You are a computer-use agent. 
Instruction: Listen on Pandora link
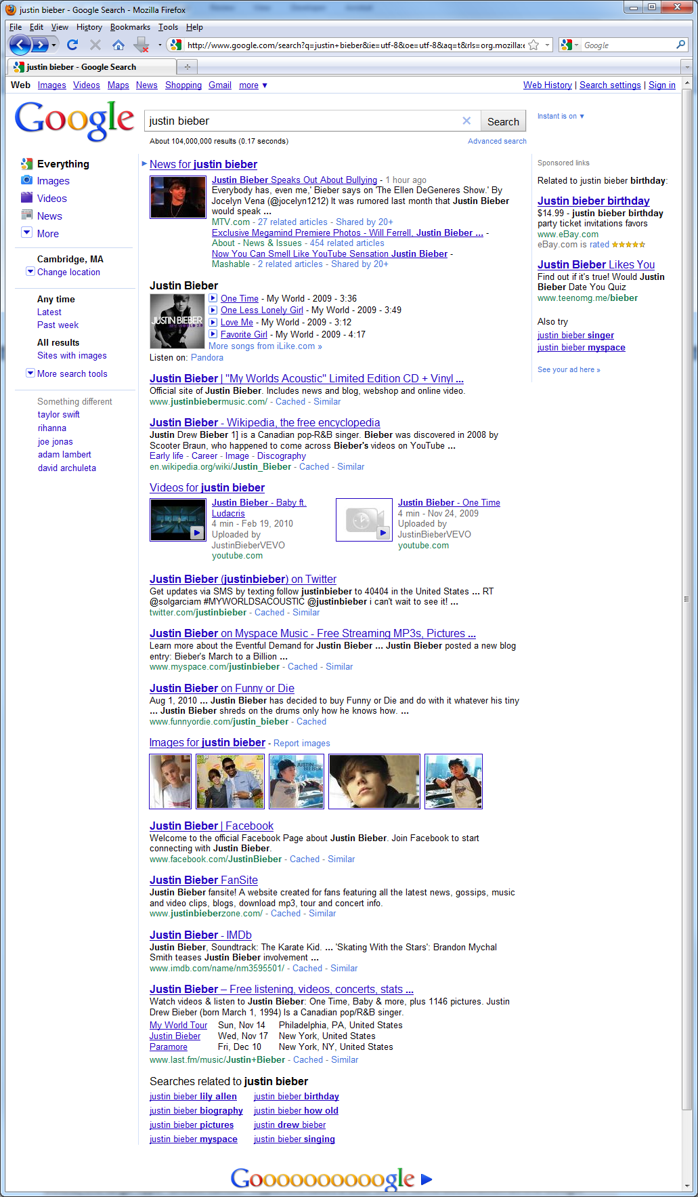(x=207, y=357)
